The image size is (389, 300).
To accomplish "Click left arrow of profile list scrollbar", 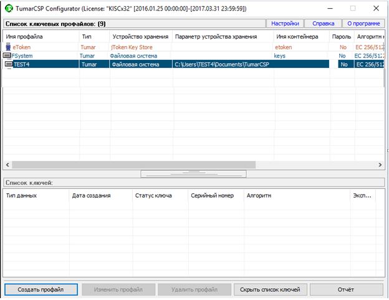I will click(8, 164).
